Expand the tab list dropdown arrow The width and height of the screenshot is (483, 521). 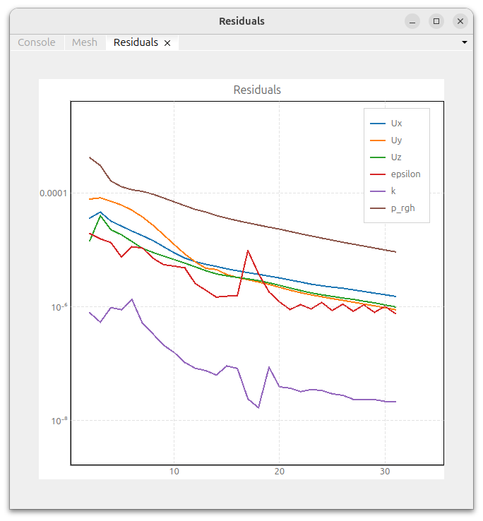(x=465, y=42)
